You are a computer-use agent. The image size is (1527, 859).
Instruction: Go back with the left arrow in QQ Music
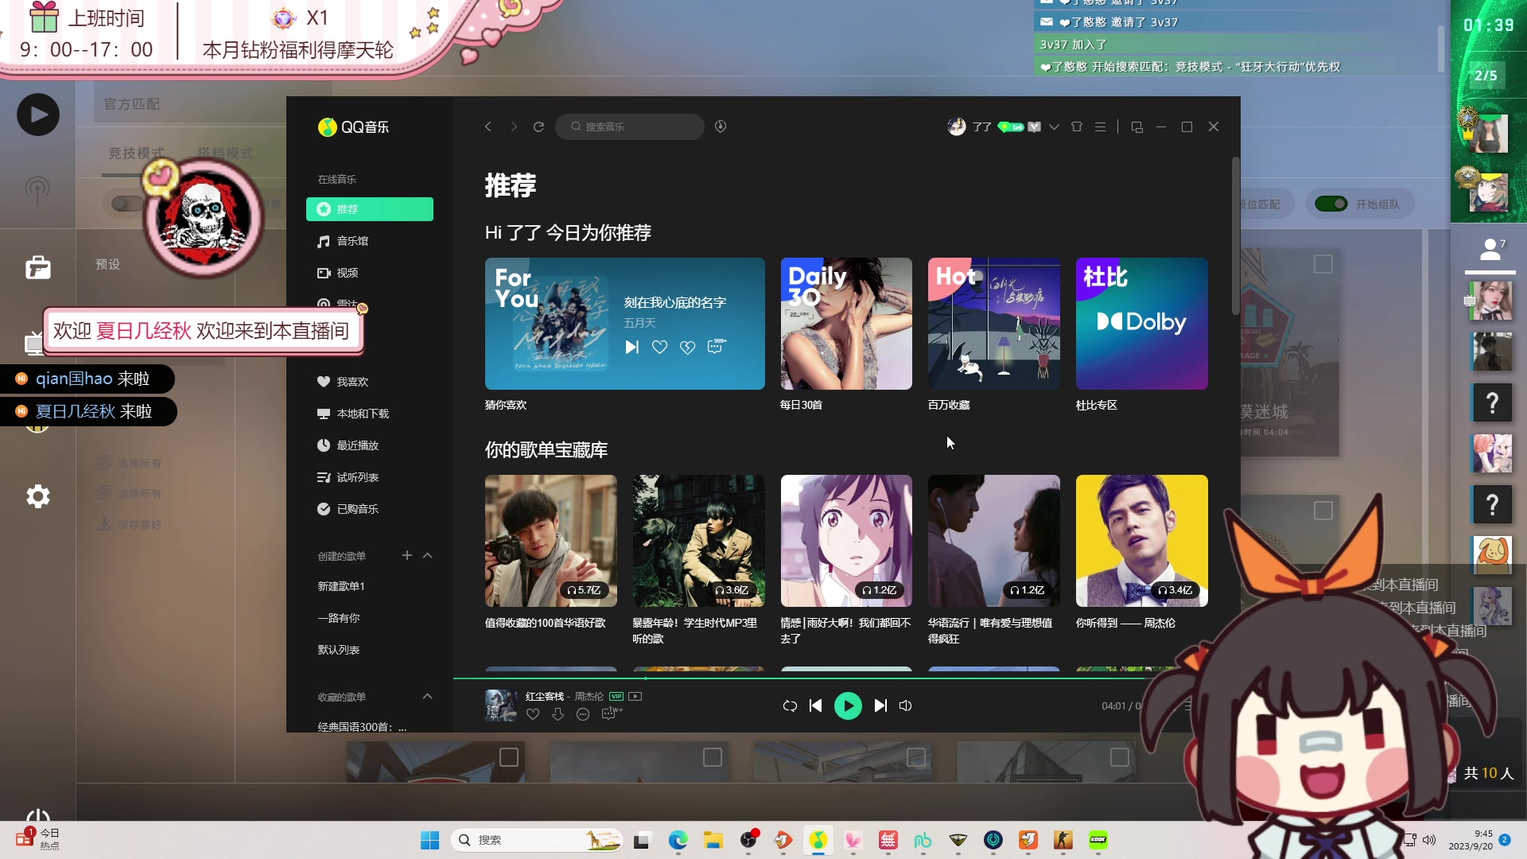(x=488, y=126)
